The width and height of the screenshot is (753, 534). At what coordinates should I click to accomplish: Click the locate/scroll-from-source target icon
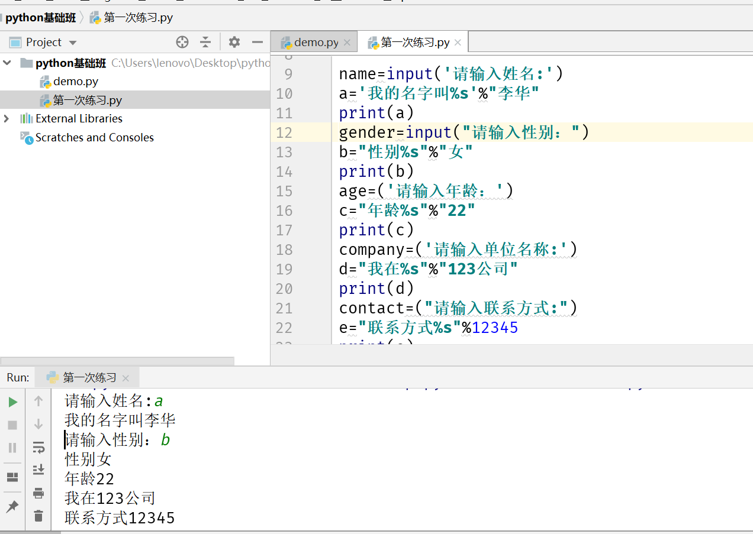click(x=182, y=42)
